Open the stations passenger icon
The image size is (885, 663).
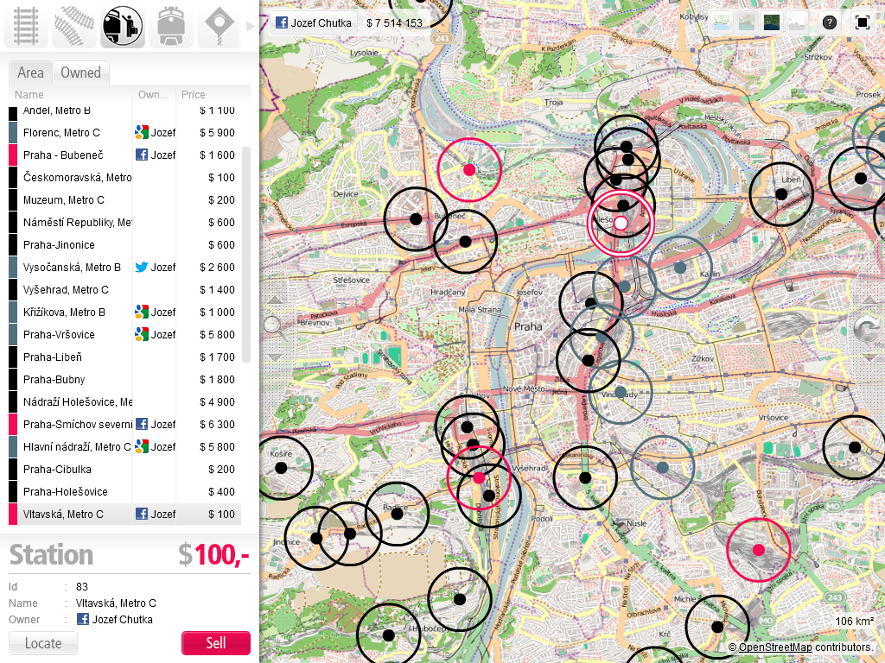123,27
